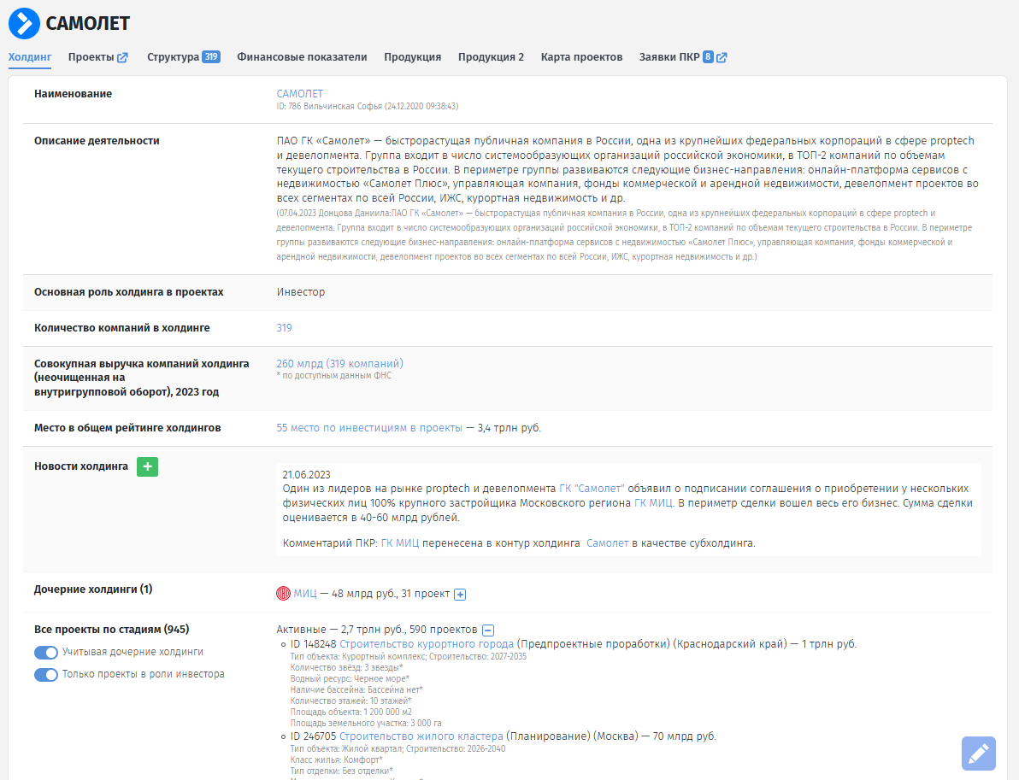
Task: Open 'Строительство курортного города' project link
Action: point(427,644)
